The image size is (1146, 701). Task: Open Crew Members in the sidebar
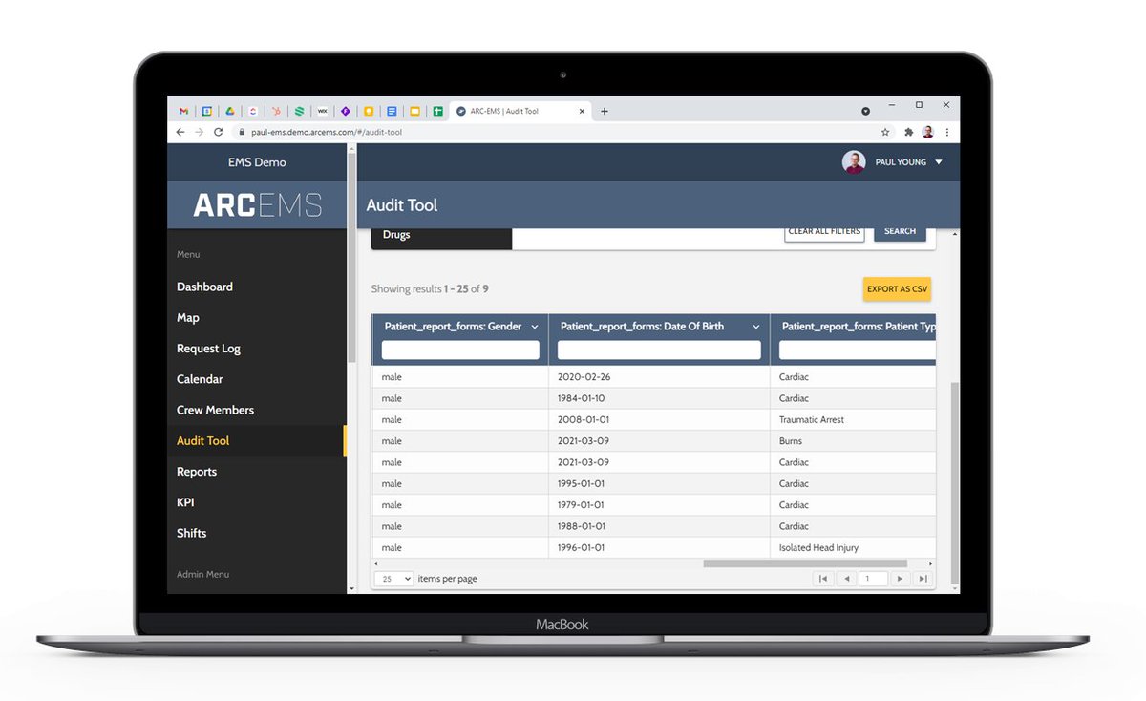215,410
